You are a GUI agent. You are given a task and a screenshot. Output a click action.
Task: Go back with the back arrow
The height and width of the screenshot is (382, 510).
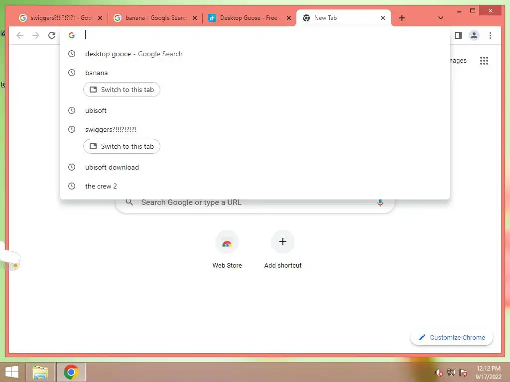click(x=20, y=35)
